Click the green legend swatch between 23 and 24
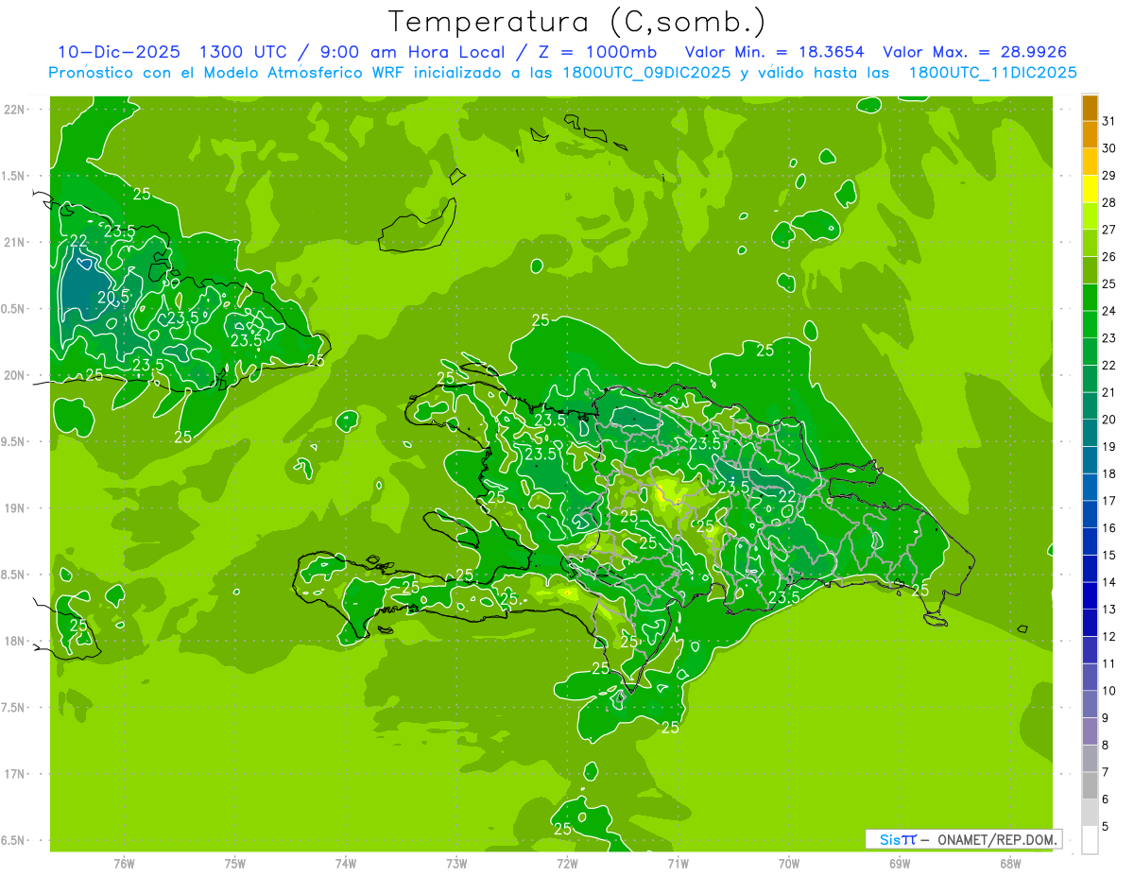1134x876 pixels. click(1090, 325)
